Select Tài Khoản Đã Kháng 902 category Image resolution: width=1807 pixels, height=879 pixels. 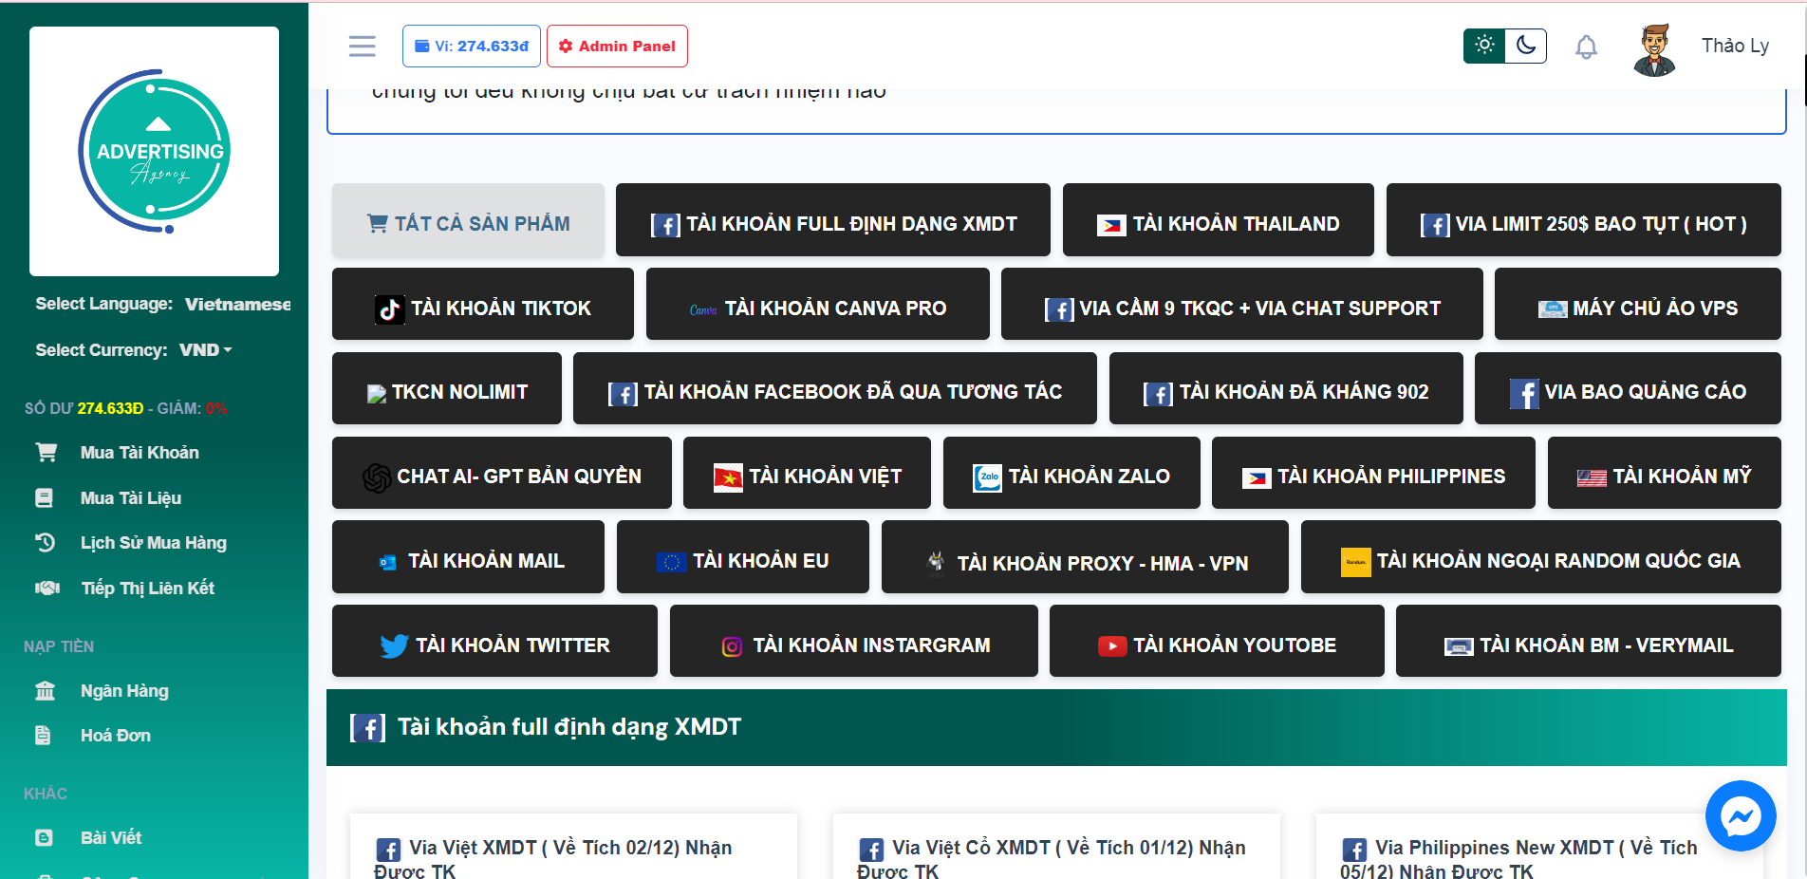tap(1286, 388)
